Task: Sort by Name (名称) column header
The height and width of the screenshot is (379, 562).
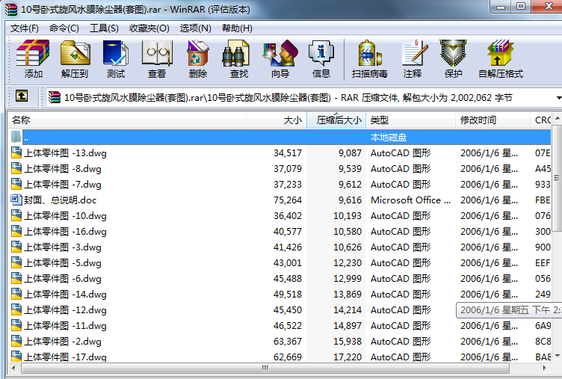Action: pyautogui.click(x=127, y=120)
